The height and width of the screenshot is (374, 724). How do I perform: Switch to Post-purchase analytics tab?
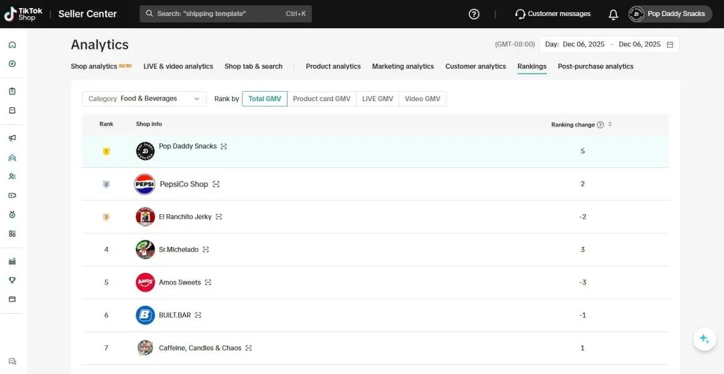click(x=596, y=66)
